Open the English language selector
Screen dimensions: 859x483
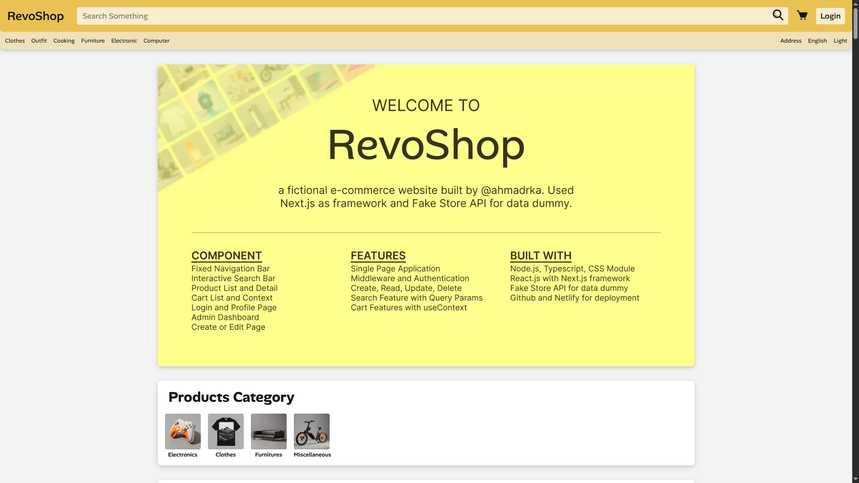(x=817, y=41)
